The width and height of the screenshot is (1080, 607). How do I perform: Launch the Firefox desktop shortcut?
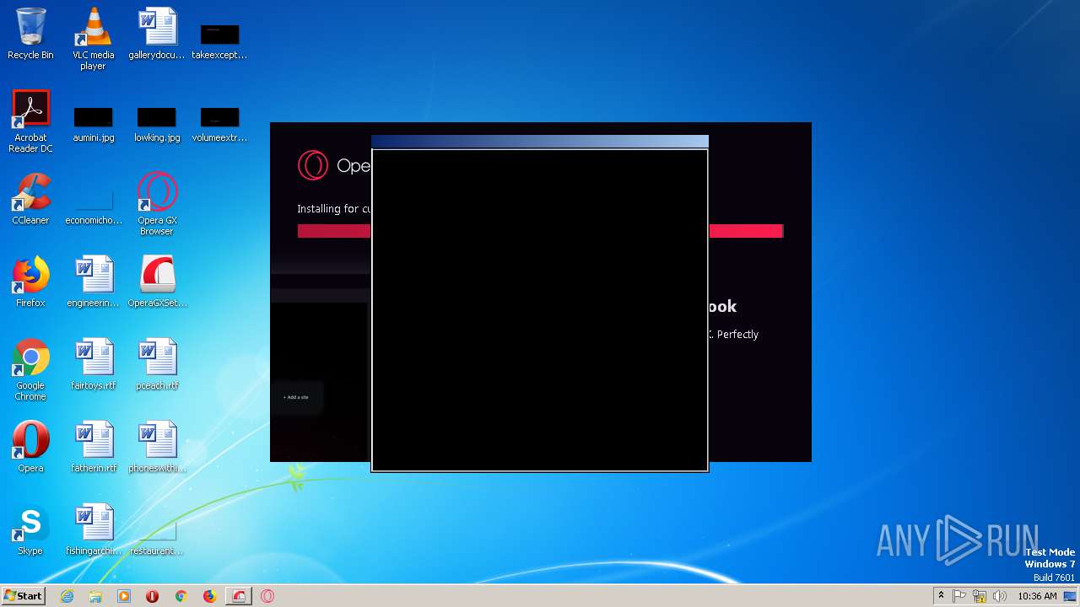(30, 282)
